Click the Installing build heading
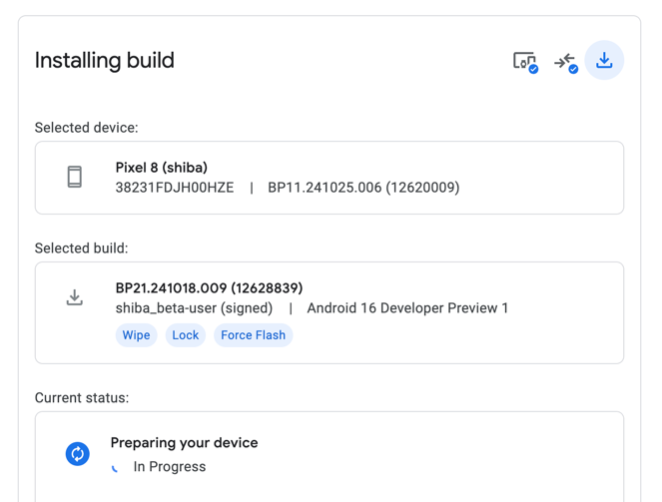 point(105,61)
